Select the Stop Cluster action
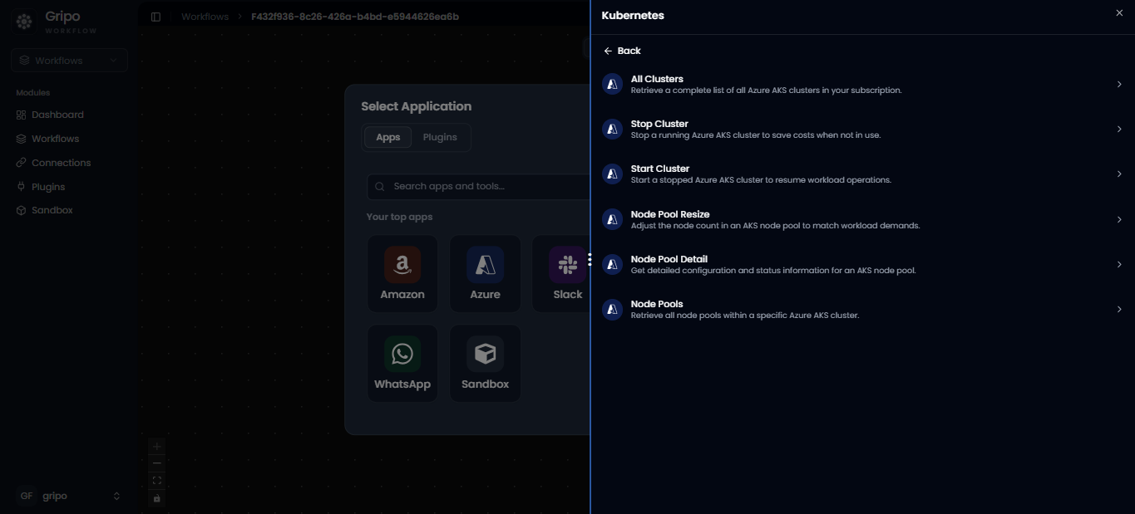Screen dimensions: 1135x514 862,129
